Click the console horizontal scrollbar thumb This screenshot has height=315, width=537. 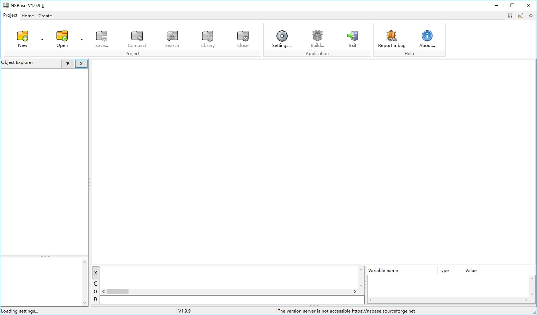(x=118, y=292)
